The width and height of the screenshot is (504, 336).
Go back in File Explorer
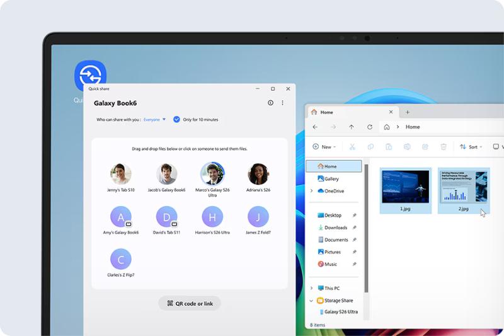coord(315,127)
